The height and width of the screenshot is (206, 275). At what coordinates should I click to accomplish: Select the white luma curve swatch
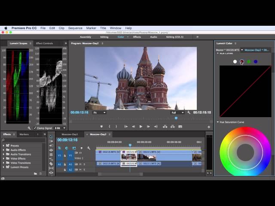pos(235,61)
